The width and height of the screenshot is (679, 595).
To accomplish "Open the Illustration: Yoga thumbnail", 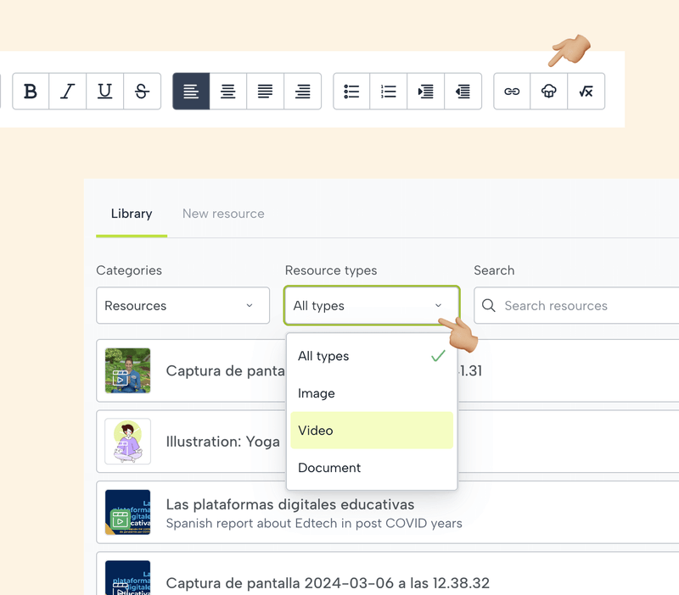I will tap(128, 442).
